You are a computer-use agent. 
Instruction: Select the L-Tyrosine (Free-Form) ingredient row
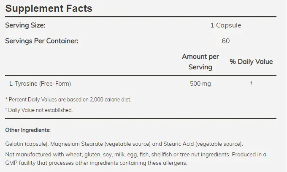point(40,84)
